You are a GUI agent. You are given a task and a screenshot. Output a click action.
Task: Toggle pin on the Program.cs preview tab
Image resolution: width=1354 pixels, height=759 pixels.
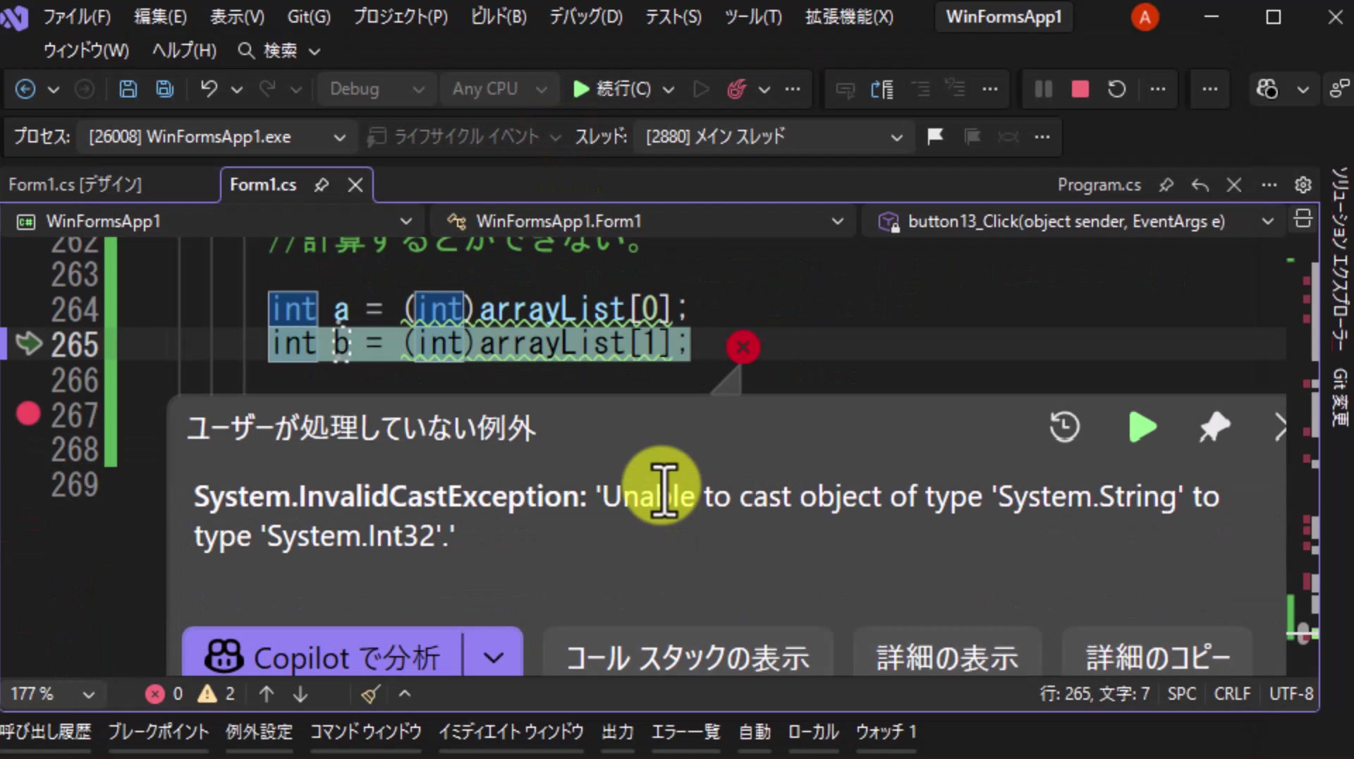pos(1166,185)
